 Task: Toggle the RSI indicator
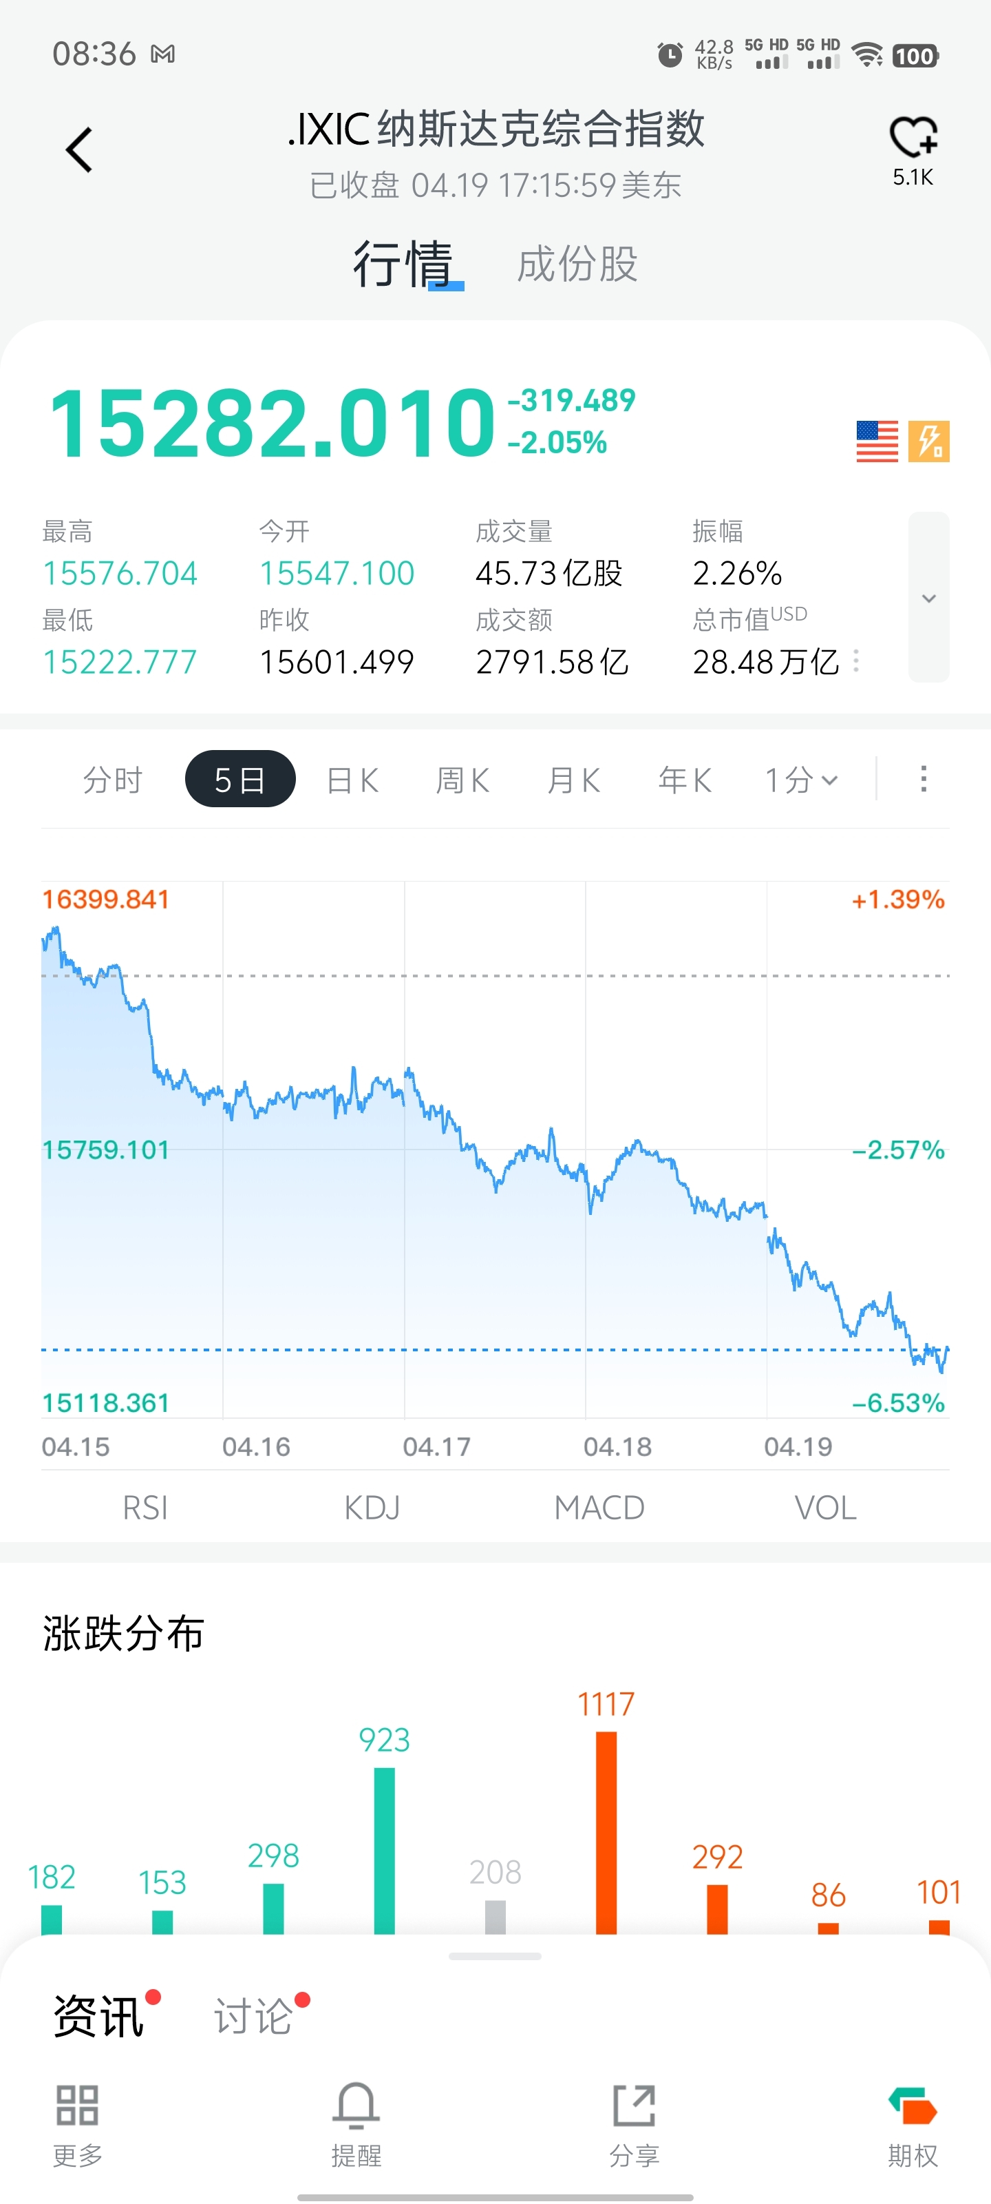[x=145, y=1508]
